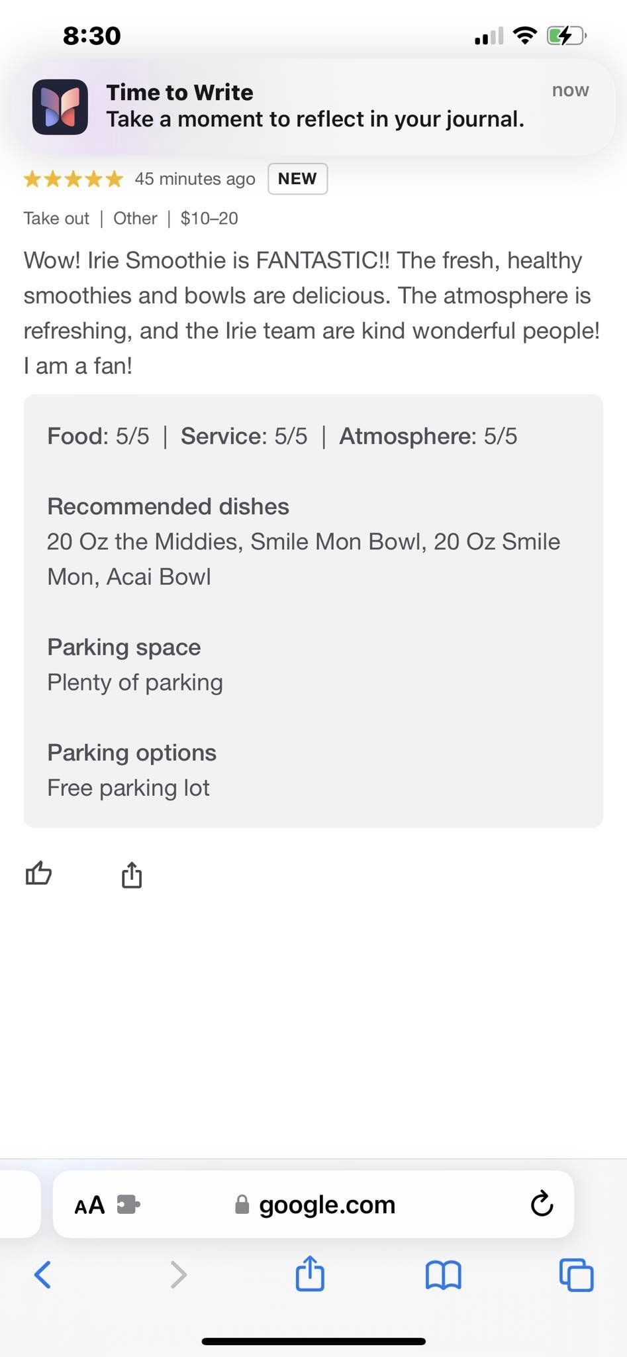Tap the review text about Irie Smoothie
This screenshot has width=627, height=1357.
pyautogui.click(x=313, y=313)
